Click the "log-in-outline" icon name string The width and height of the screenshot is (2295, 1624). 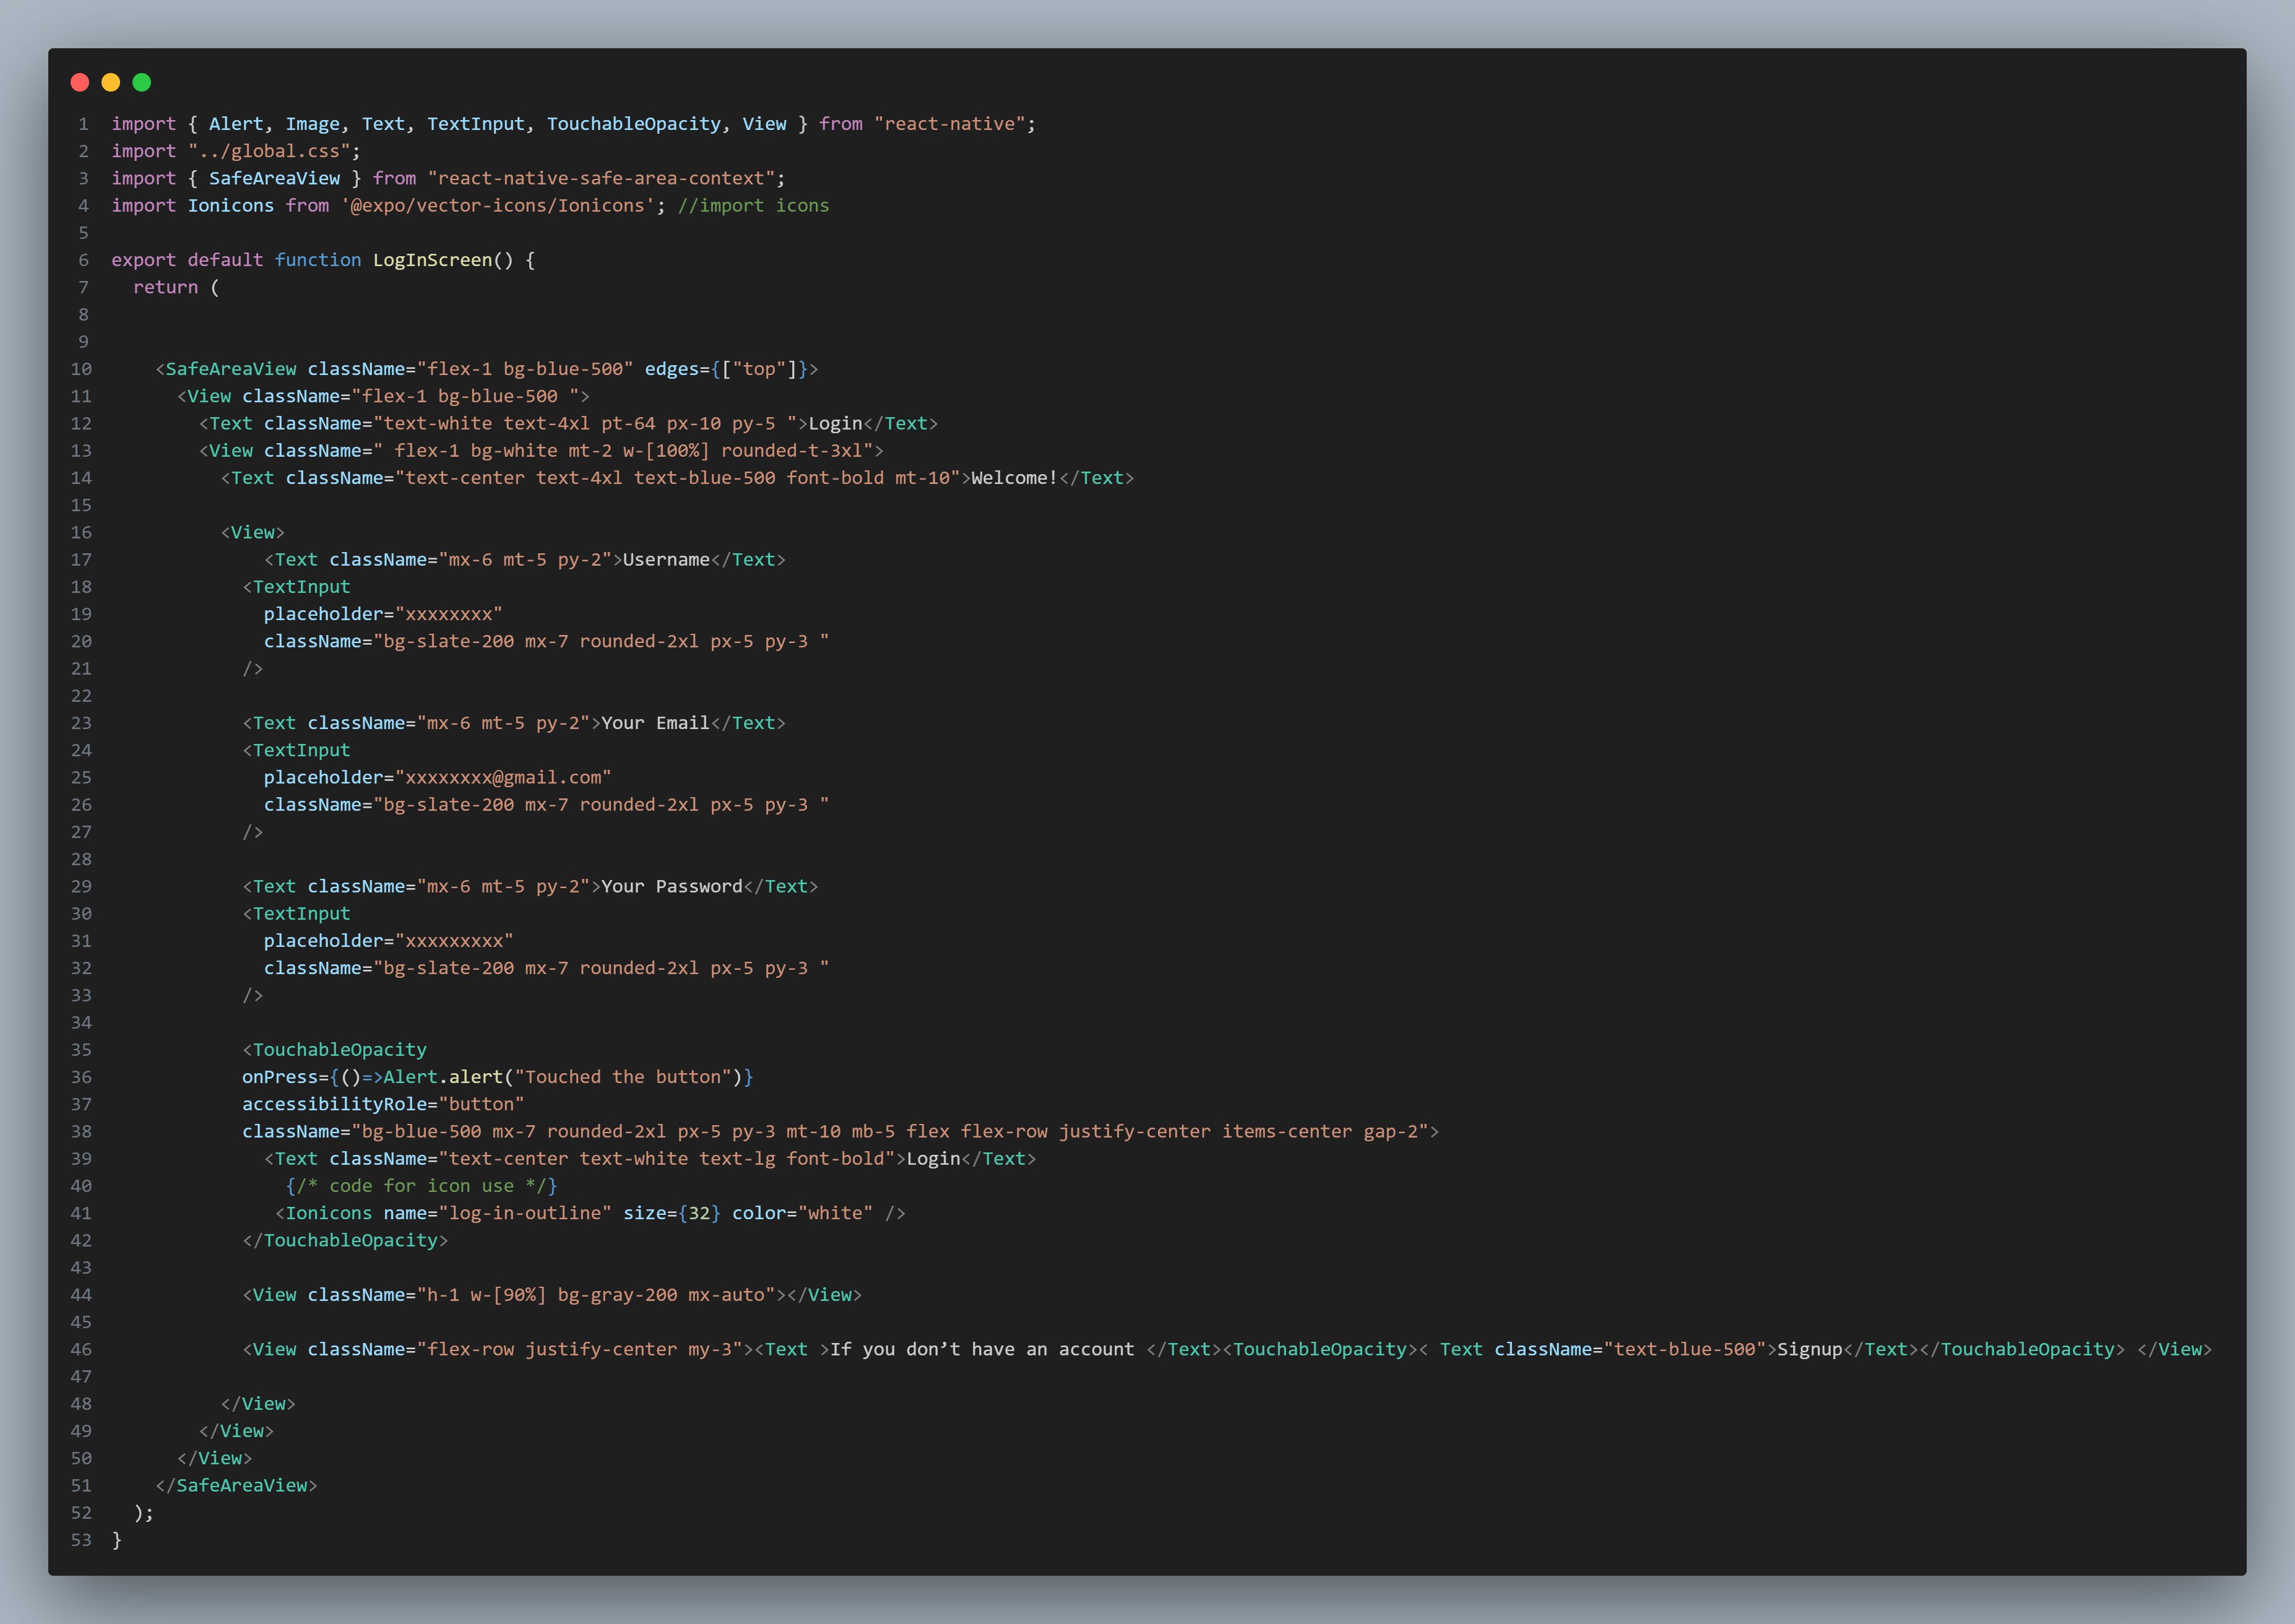[525, 1213]
